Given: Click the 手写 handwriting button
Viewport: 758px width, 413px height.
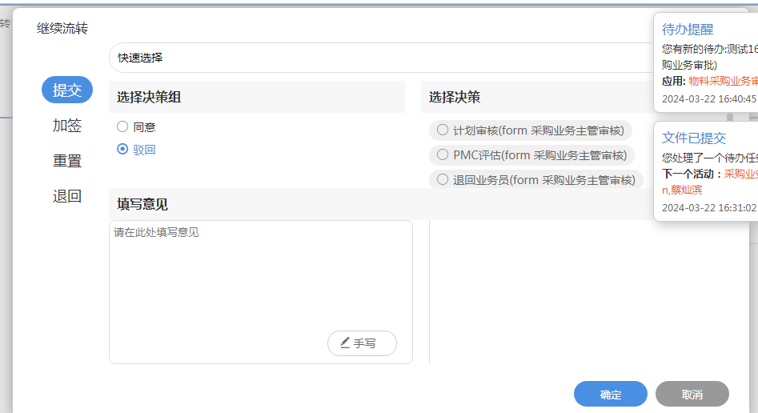Looking at the screenshot, I should click(x=362, y=343).
